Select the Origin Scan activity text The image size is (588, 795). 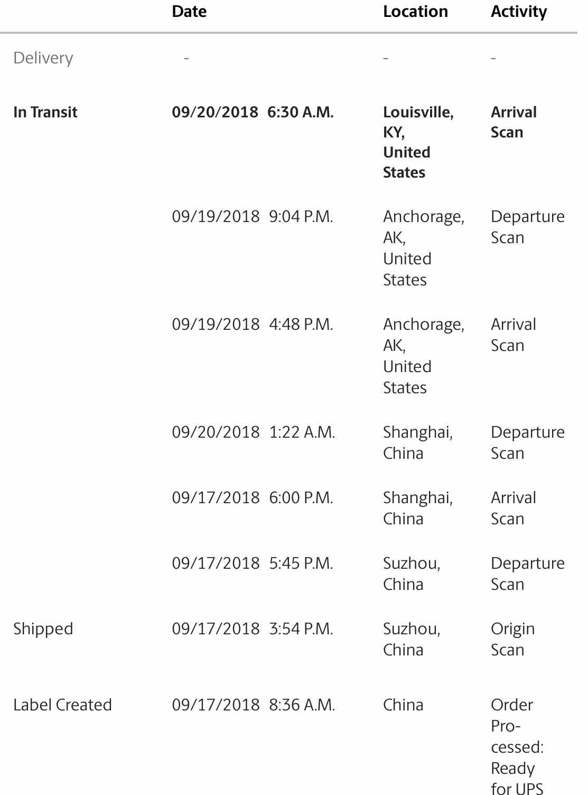pos(513,640)
